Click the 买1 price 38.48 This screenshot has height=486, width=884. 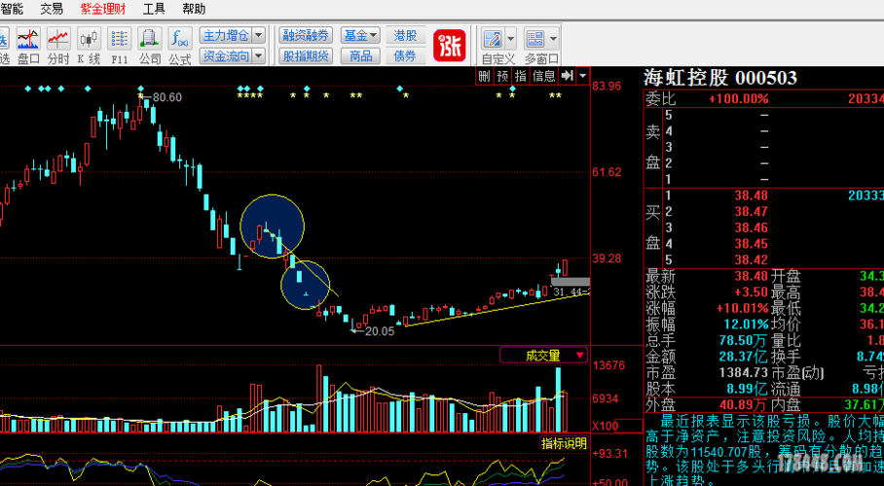click(751, 195)
